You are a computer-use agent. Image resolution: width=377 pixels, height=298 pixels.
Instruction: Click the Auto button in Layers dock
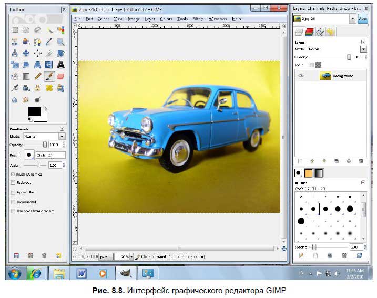362,18
